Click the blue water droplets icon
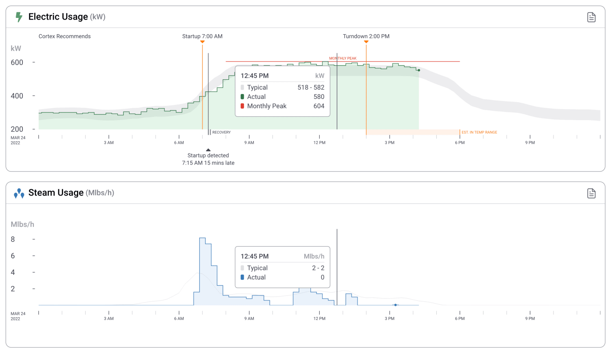The image size is (611, 353). click(19, 193)
